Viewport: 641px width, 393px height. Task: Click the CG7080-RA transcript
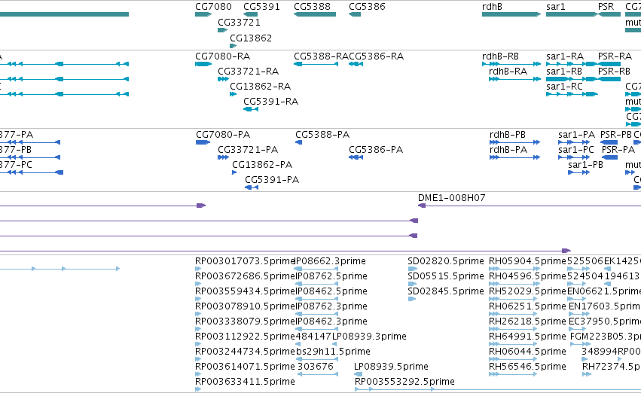click(203, 64)
